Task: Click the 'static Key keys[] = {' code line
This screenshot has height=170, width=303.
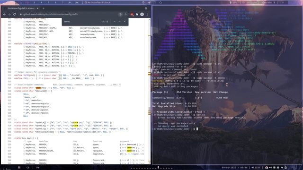Action: pos(26,138)
